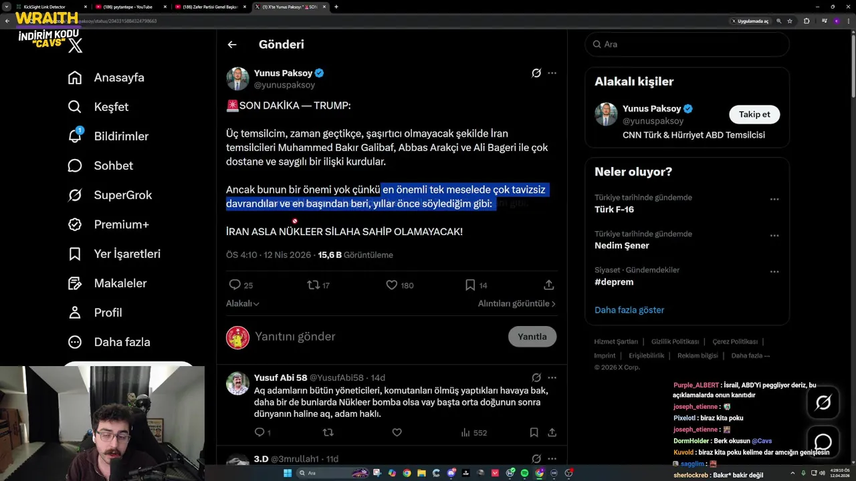This screenshot has width=856, height=481.
Task: Repost Yusuf Abi 58's comment
Action: [x=328, y=433]
